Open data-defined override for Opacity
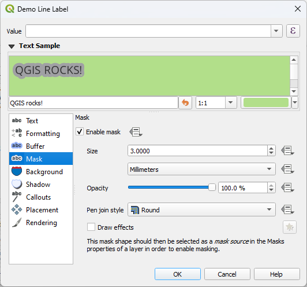 coord(287,187)
